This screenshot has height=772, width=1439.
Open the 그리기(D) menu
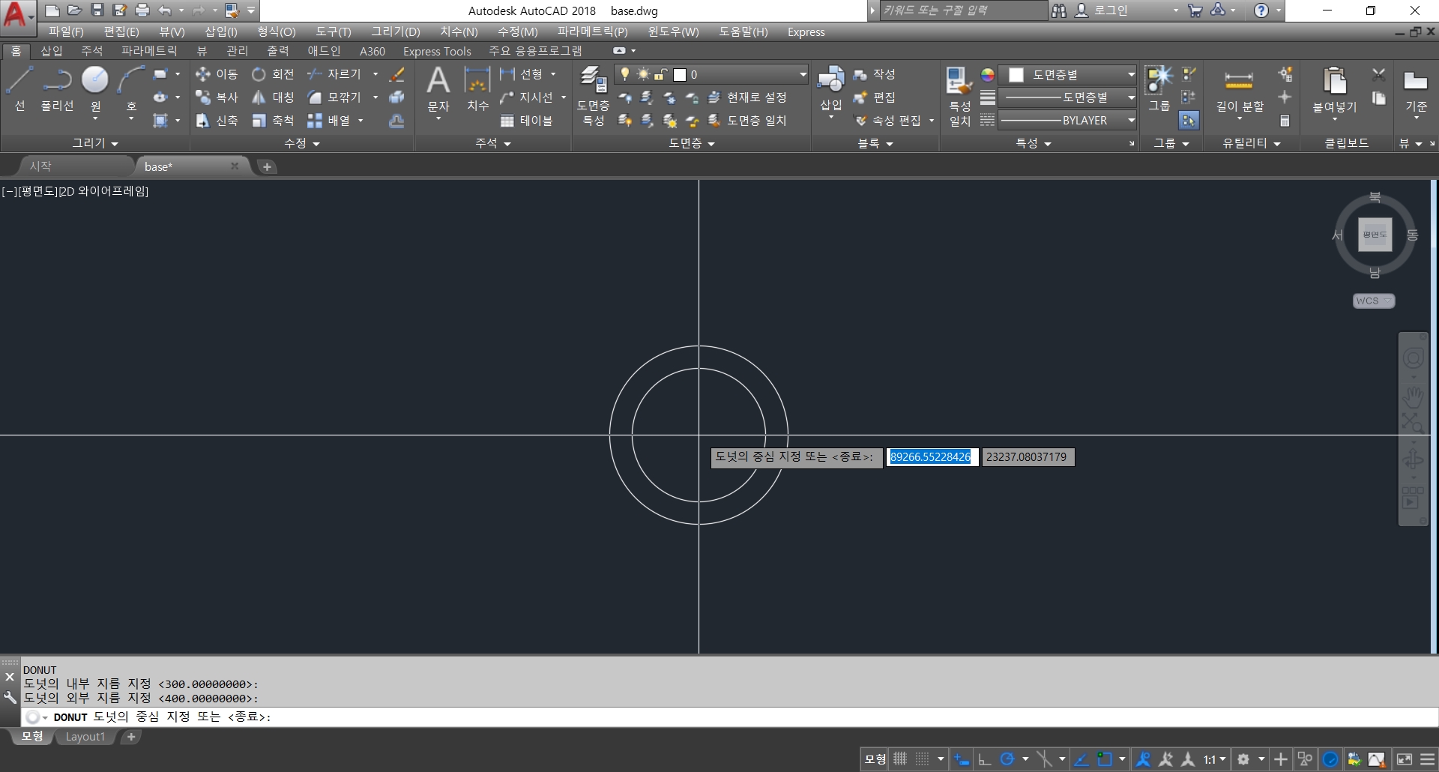coord(395,31)
